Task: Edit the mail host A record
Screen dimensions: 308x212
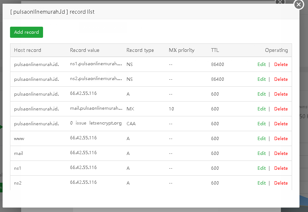Action: click(262, 153)
